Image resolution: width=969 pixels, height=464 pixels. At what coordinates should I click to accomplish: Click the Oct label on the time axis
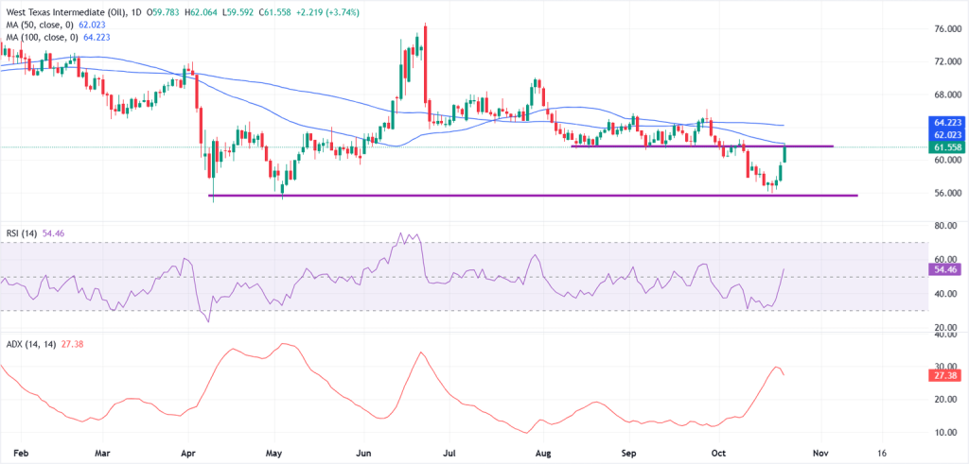pyautogui.click(x=720, y=453)
